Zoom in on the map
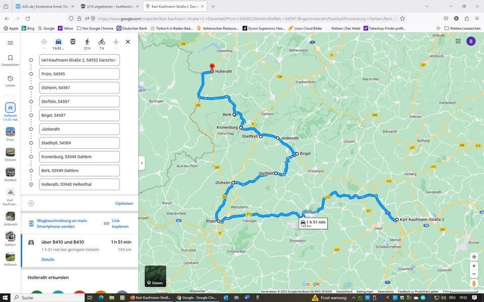 click(x=474, y=266)
